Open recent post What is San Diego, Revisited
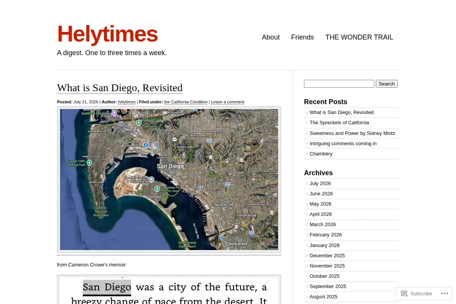The image size is (456, 304). coord(342,112)
